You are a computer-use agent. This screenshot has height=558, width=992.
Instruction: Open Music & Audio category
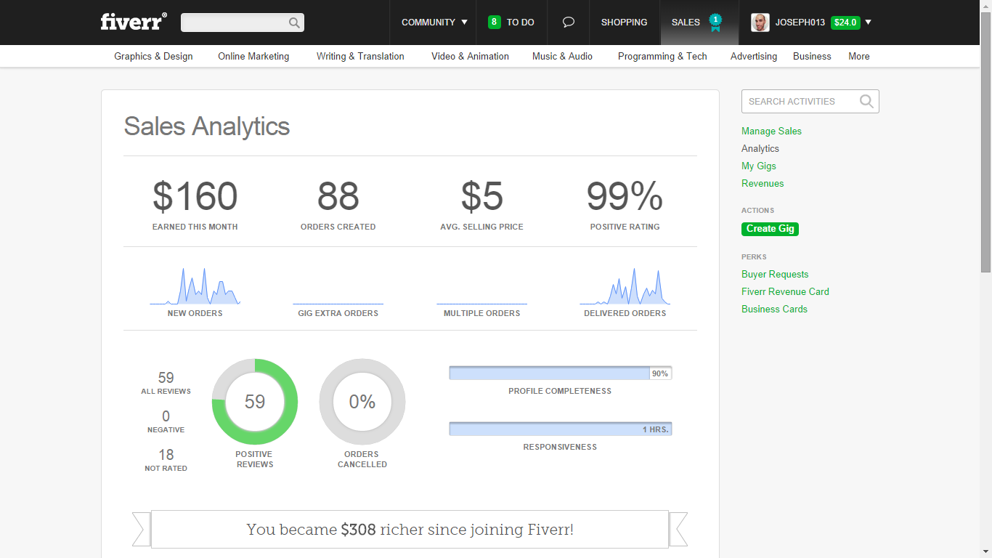click(x=562, y=56)
